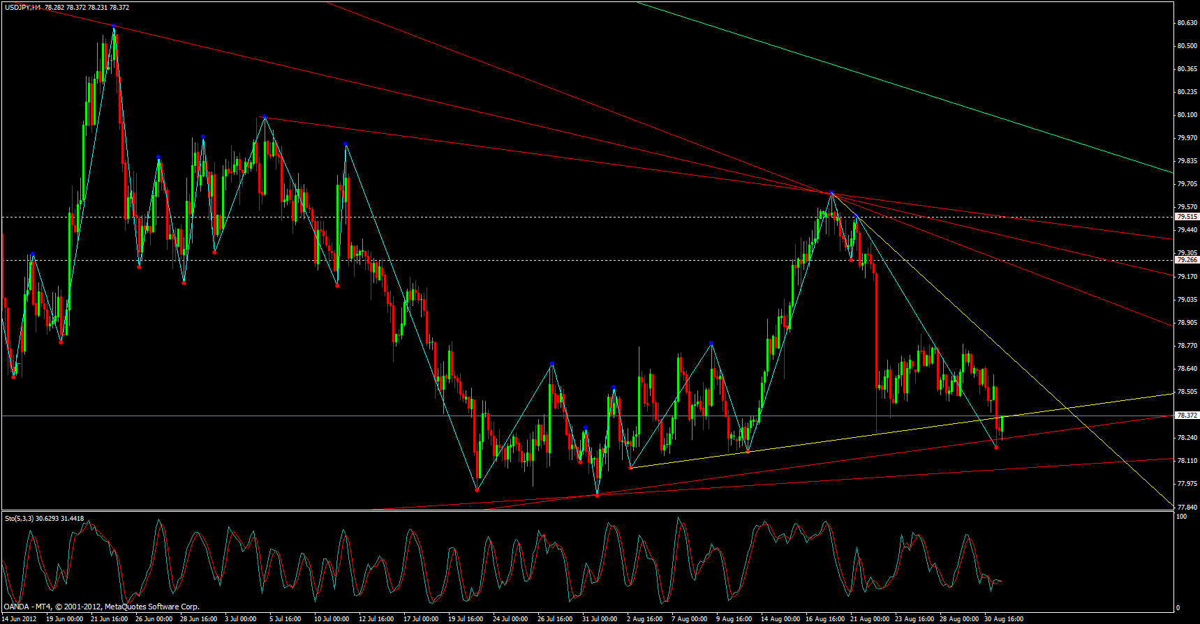The width and height of the screenshot is (1200, 624).
Task: Select the 10 Jul 00:00 date label
Action: click(x=332, y=618)
